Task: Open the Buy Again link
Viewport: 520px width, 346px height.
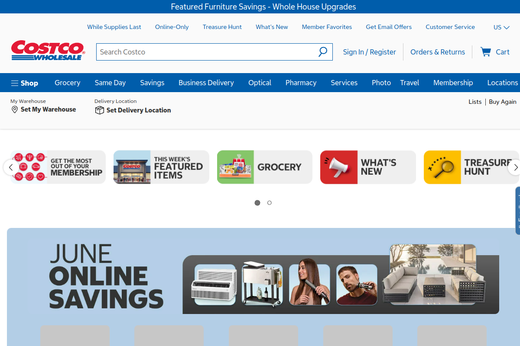Action: [x=503, y=102]
